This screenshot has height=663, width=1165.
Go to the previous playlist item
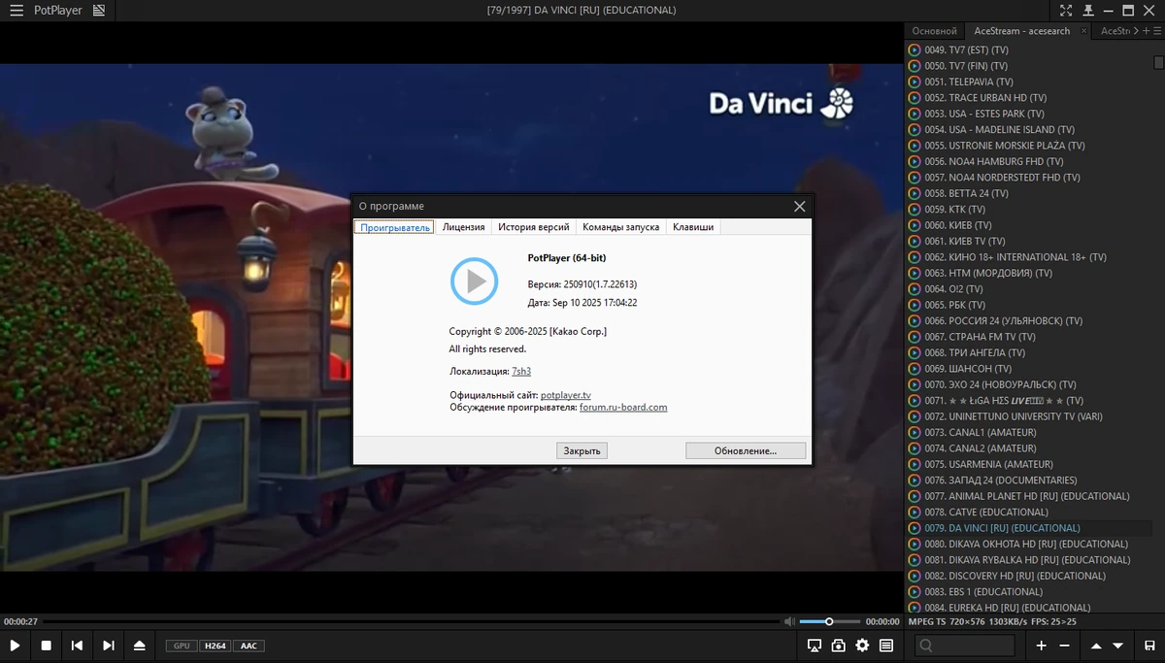(x=77, y=646)
